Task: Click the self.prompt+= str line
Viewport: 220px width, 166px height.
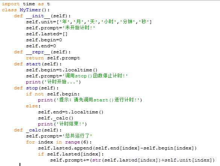Action: [x=132, y=160]
